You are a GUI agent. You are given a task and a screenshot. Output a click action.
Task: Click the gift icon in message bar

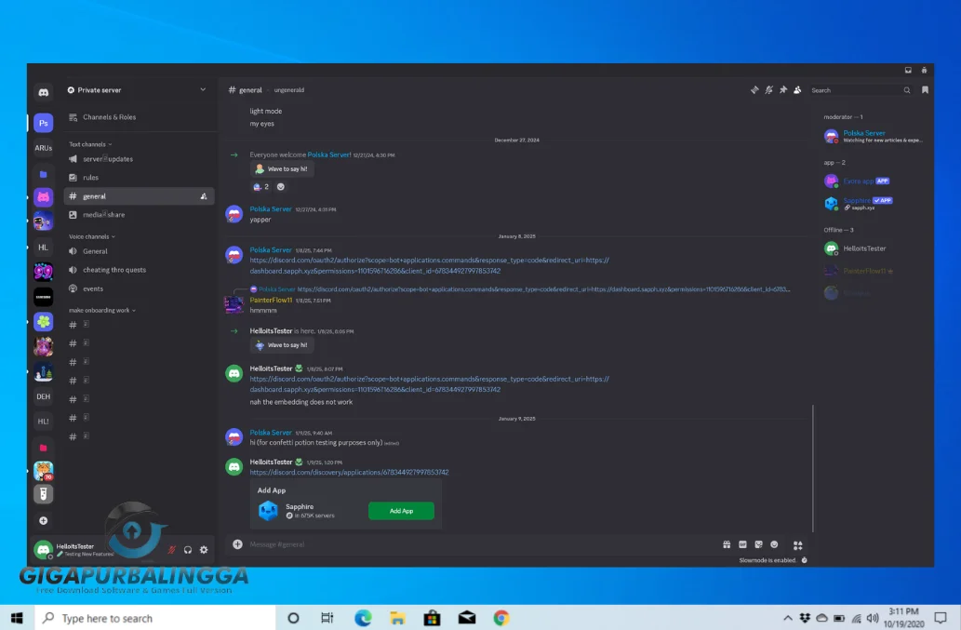coord(727,544)
